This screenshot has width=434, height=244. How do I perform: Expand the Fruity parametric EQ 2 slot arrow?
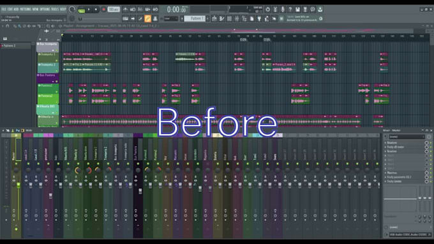385,177
